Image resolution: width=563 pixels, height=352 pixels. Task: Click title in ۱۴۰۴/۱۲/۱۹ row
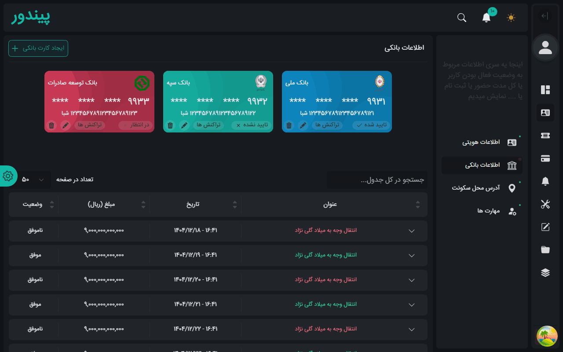click(326, 255)
